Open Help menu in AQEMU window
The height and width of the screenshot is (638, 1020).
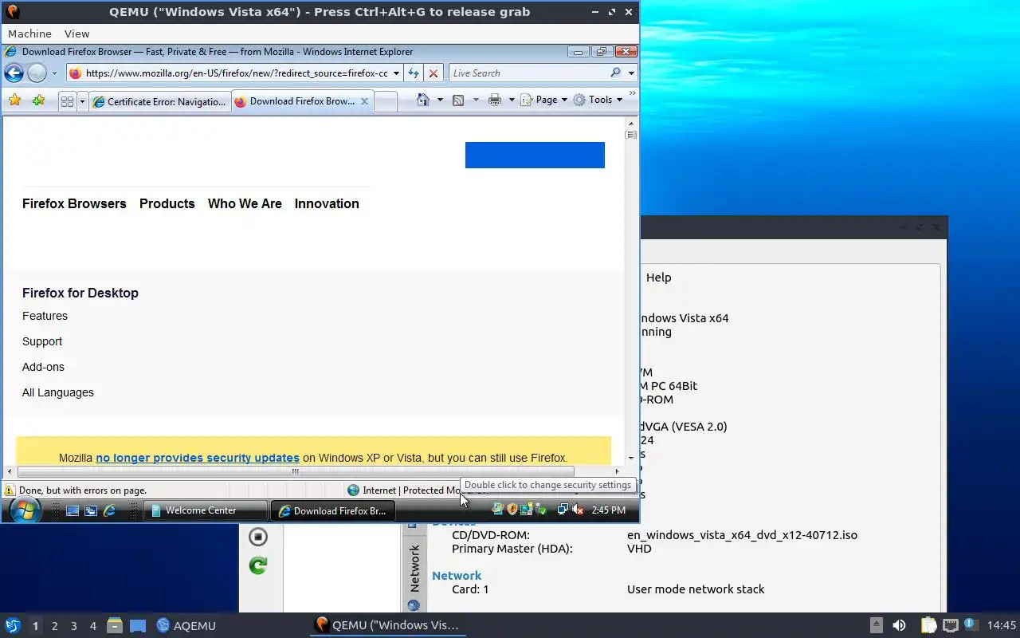[658, 278]
